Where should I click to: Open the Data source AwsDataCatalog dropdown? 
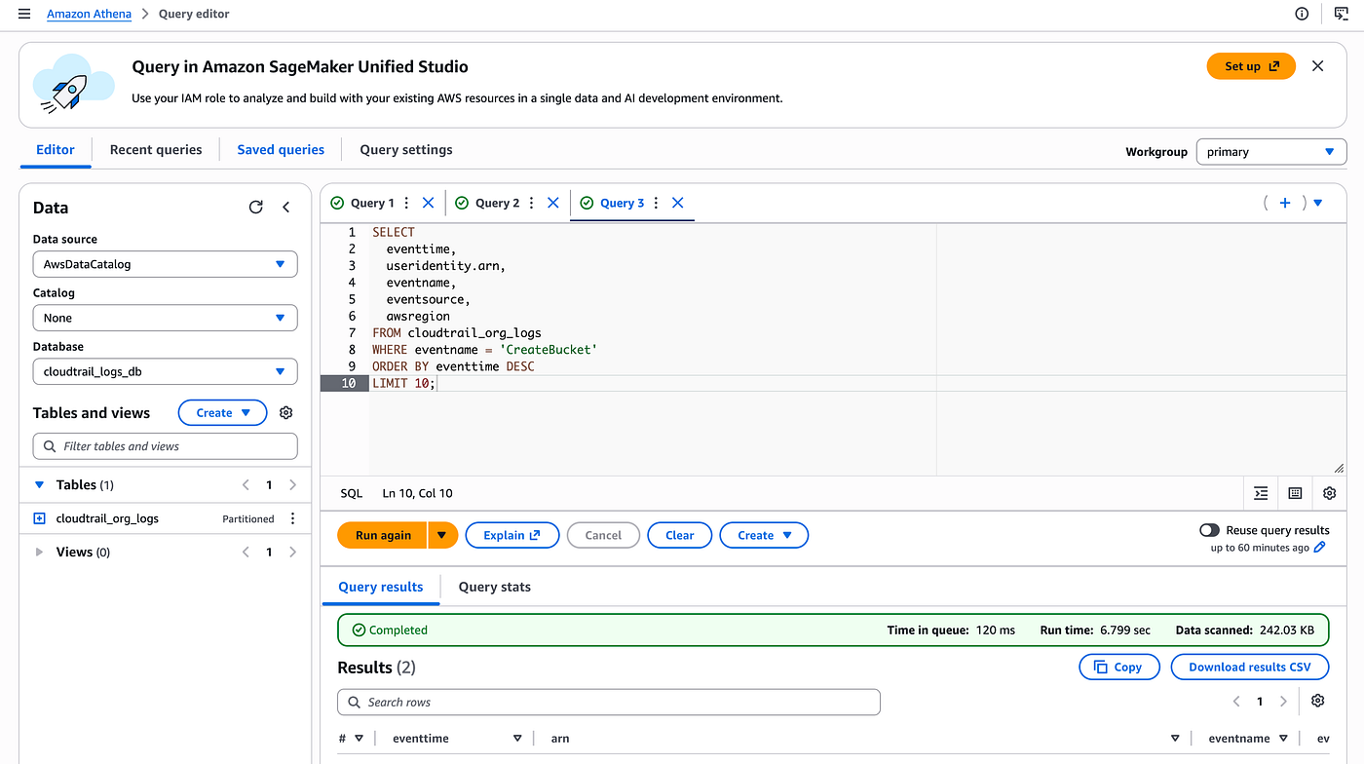click(x=165, y=264)
